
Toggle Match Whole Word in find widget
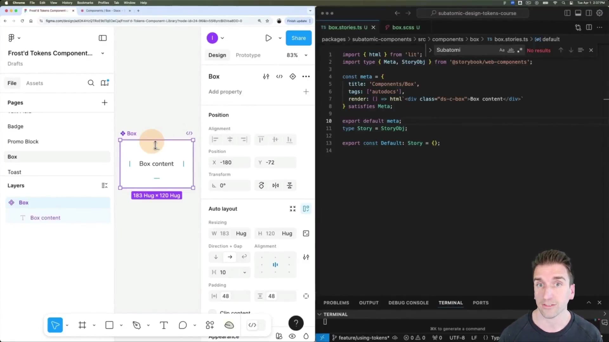coord(511,50)
